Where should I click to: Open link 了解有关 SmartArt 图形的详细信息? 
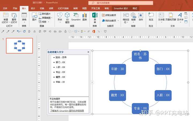coord(67,111)
